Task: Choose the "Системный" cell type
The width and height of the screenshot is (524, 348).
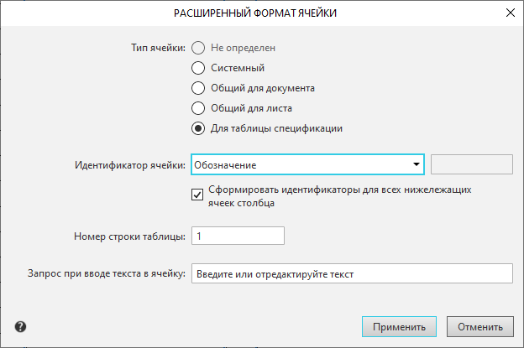Action: pyautogui.click(x=198, y=68)
